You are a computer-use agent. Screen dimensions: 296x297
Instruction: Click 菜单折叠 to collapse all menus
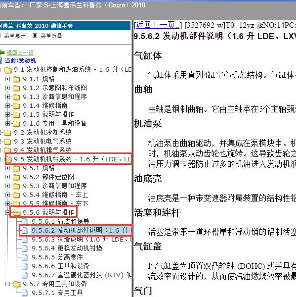click(51, 36)
